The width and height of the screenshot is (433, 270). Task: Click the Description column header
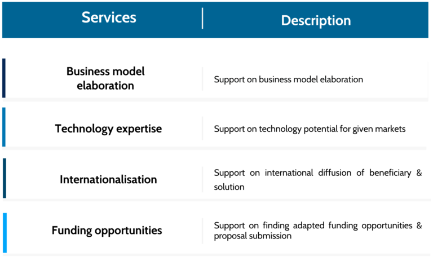(316, 21)
